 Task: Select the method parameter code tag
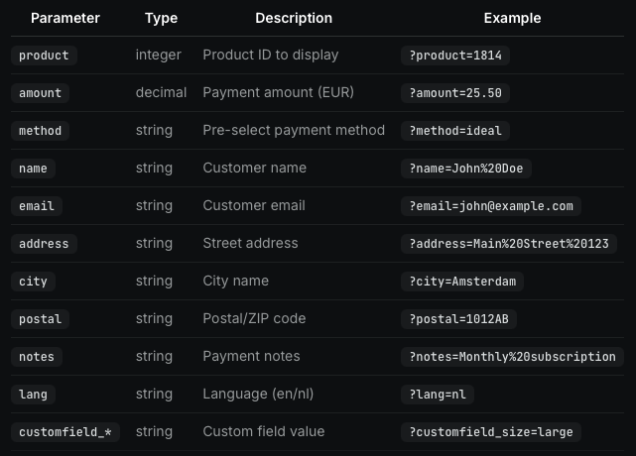(x=41, y=131)
